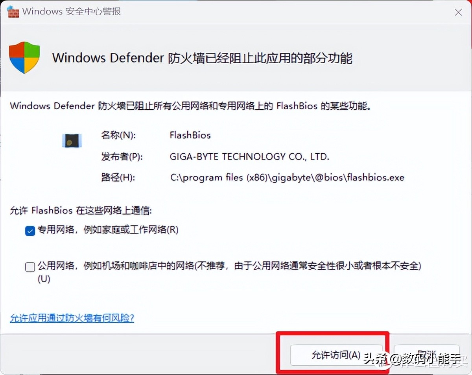Enable the 公用网络 public network checkbox
The image size is (472, 375).
click(x=30, y=267)
